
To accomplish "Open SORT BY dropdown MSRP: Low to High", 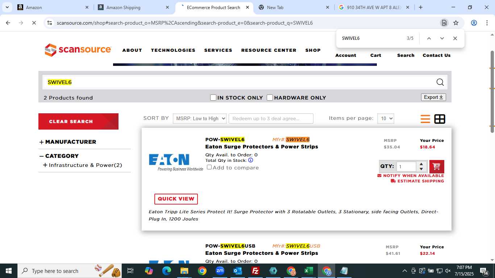I will [200, 118].
